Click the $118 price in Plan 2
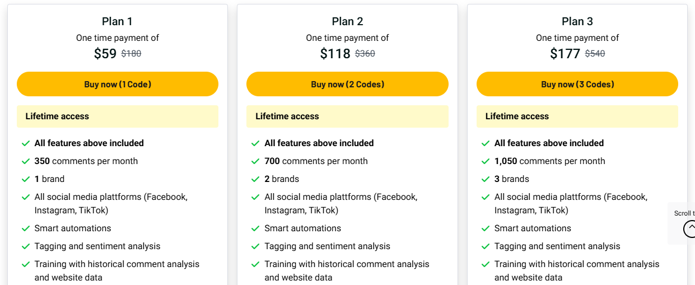 pyautogui.click(x=335, y=54)
